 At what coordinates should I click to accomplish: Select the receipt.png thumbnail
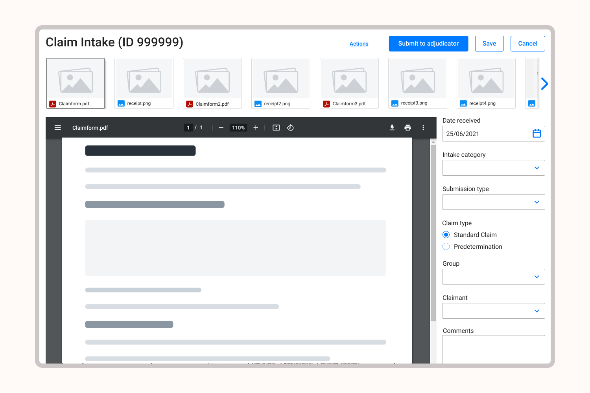point(144,83)
